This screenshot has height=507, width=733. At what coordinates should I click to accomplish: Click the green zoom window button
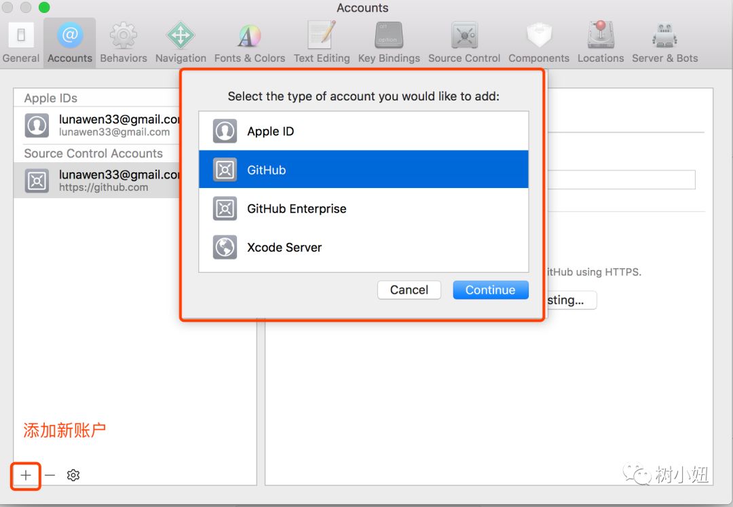(44, 7)
